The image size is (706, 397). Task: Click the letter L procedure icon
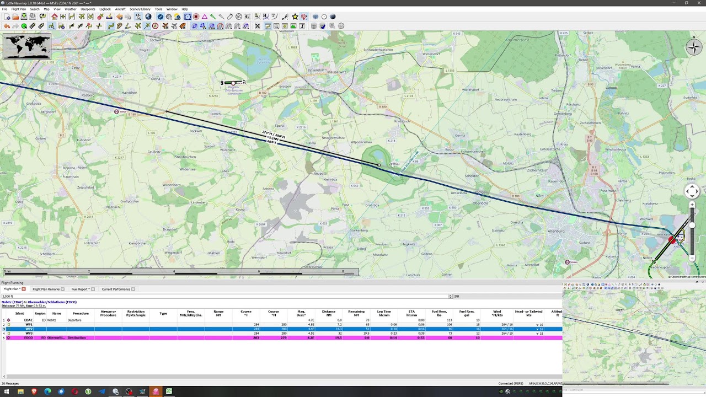(257, 17)
